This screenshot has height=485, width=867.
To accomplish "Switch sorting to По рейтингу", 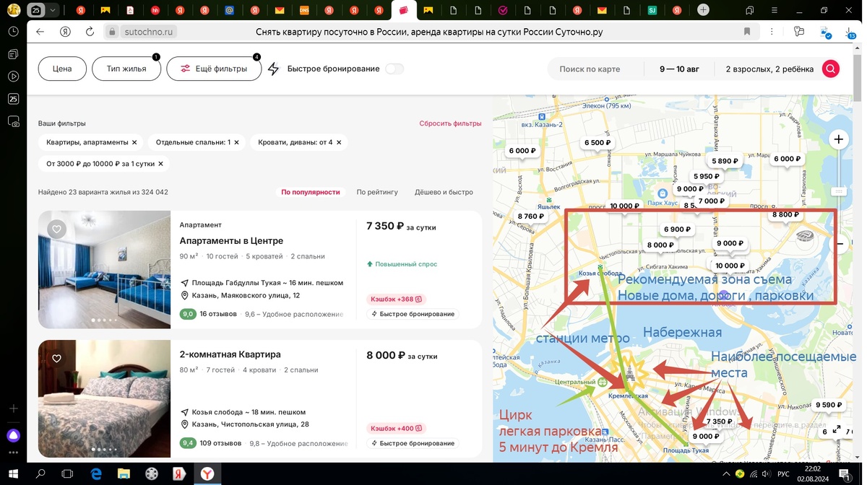I will [x=379, y=192].
